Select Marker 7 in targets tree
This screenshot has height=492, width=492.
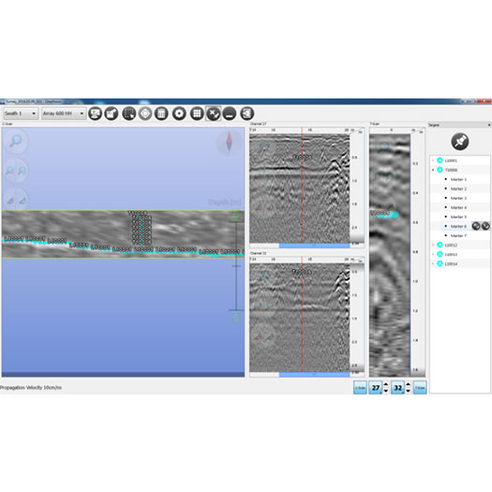pyautogui.click(x=458, y=235)
